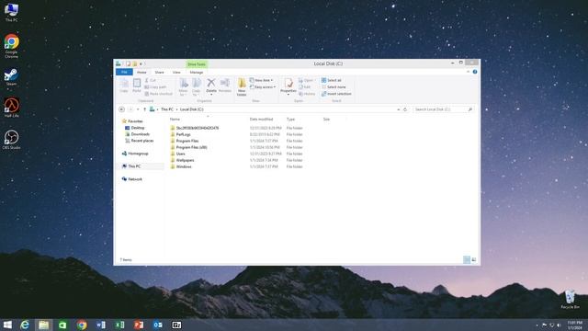Click the Edit command in Open group

[x=304, y=87]
